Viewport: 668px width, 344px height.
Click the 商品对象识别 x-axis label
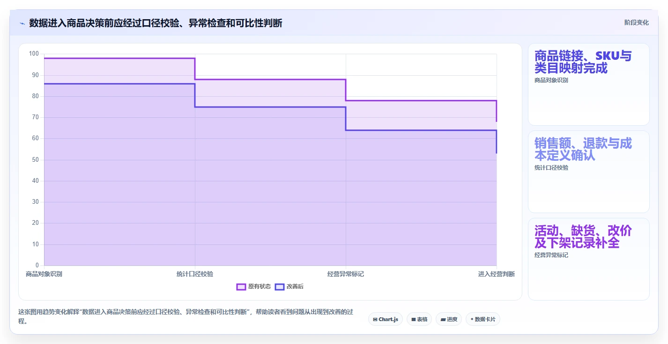(x=44, y=274)
